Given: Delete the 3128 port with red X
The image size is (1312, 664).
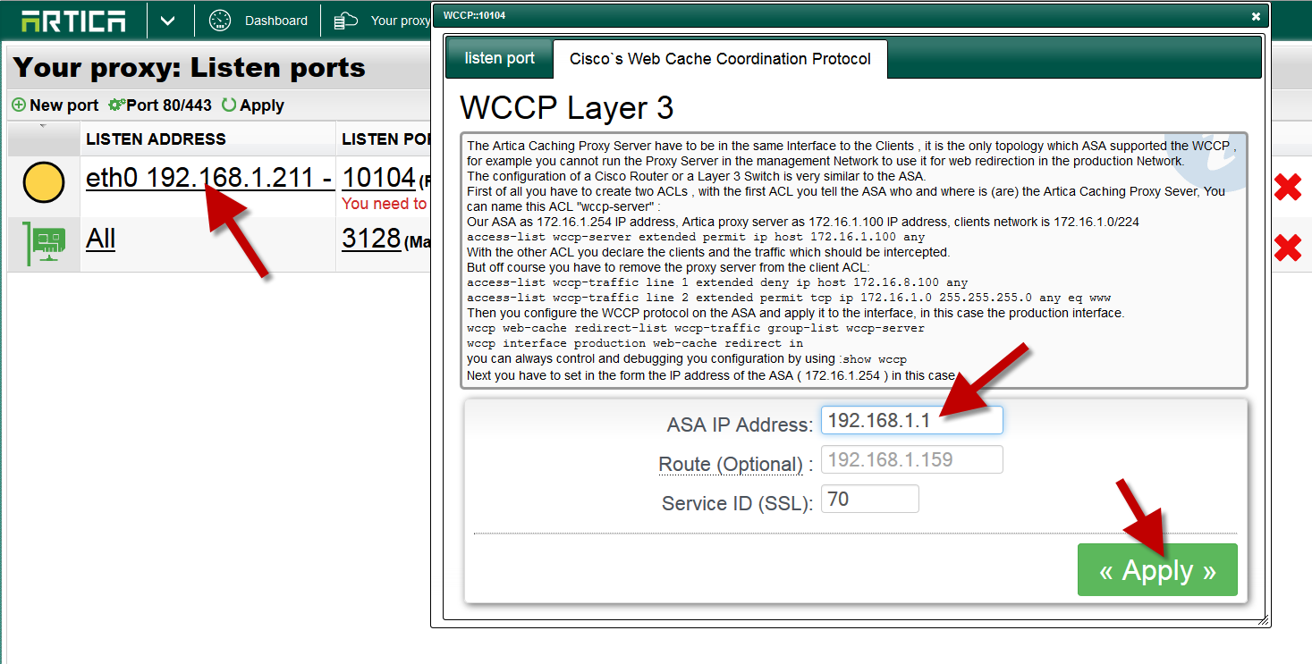Looking at the screenshot, I should [1287, 248].
